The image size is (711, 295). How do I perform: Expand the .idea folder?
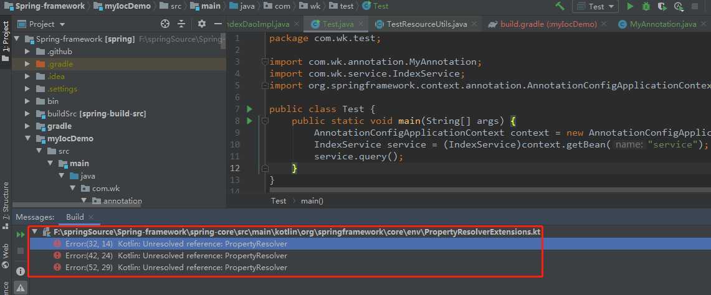point(27,76)
